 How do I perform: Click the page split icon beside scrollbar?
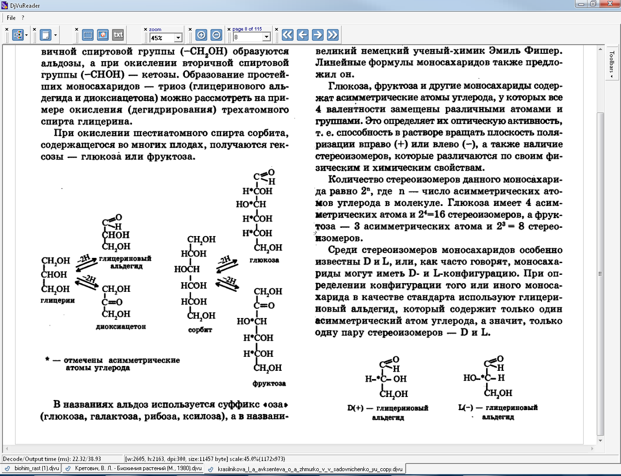(601, 274)
